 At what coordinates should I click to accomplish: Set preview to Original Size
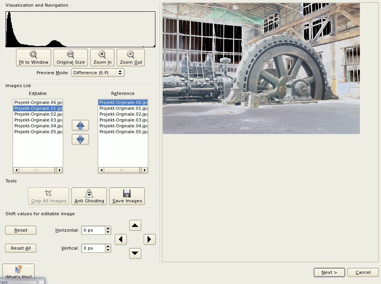point(70,57)
